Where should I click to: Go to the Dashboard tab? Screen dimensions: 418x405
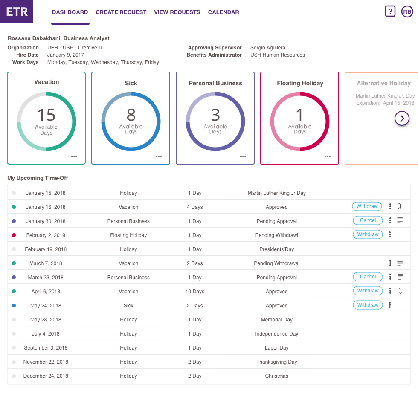coord(70,12)
